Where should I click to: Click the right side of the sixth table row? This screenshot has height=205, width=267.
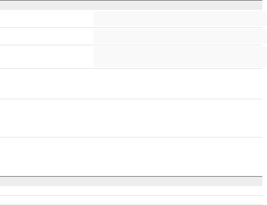coord(177,157)
